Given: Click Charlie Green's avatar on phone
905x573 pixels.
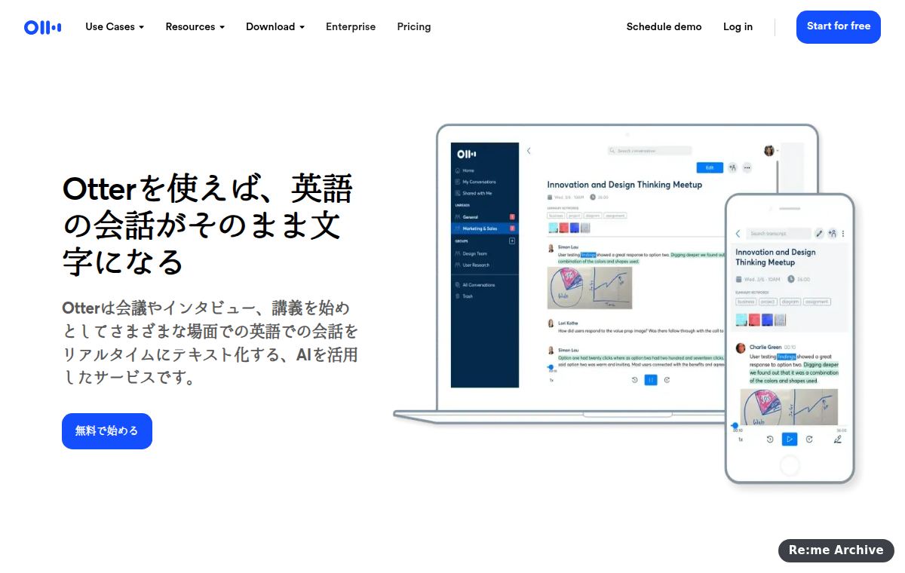Looking at the screenshot, I should click(741, 348).
